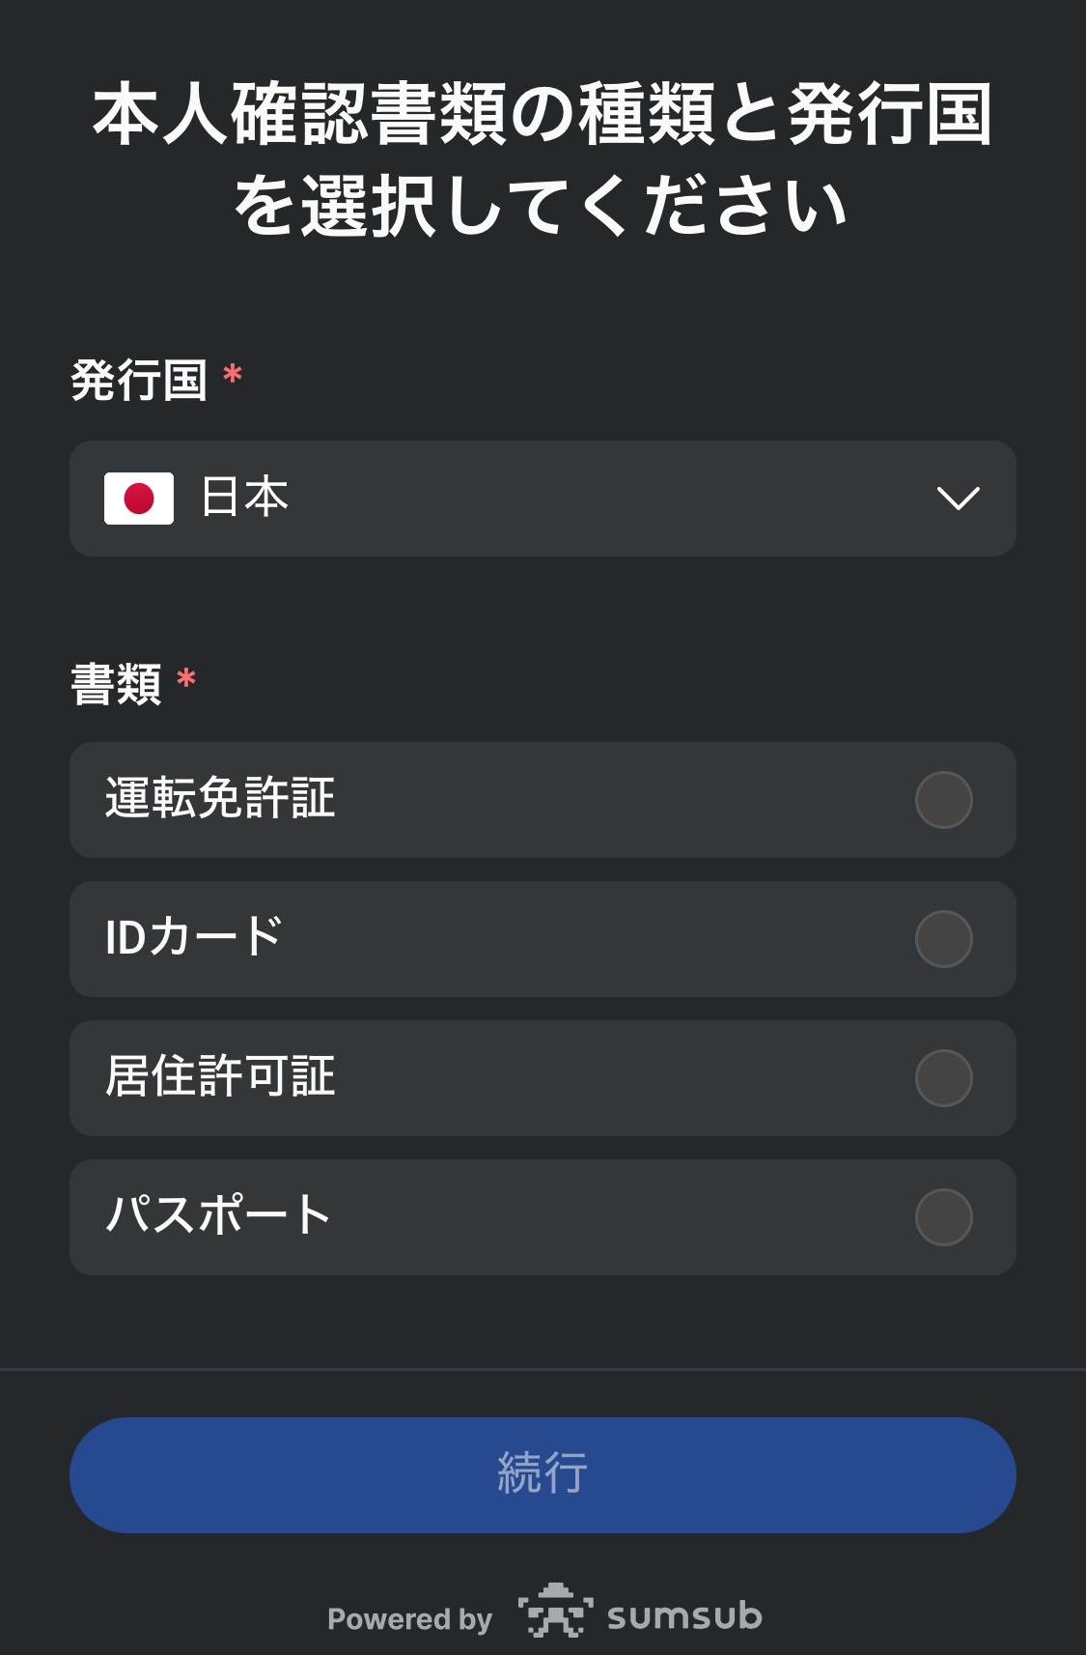This screenshot has width=1086, height=1655.
Task: Expand the country list chevron arrow
Action: 958,499
